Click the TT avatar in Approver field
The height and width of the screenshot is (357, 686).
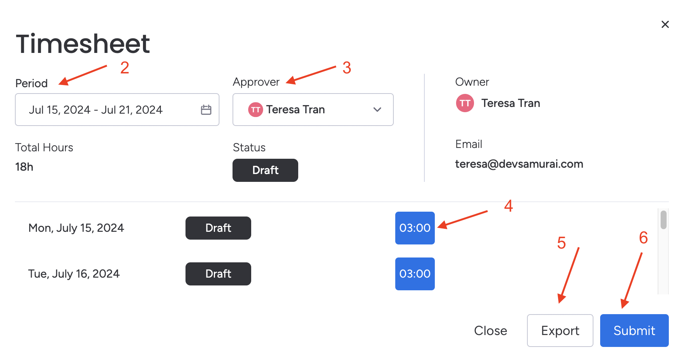256,110
